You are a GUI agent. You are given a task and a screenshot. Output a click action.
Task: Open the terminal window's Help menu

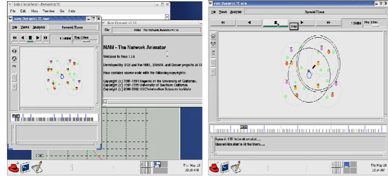pyautogui.click(x=72, y=11)
